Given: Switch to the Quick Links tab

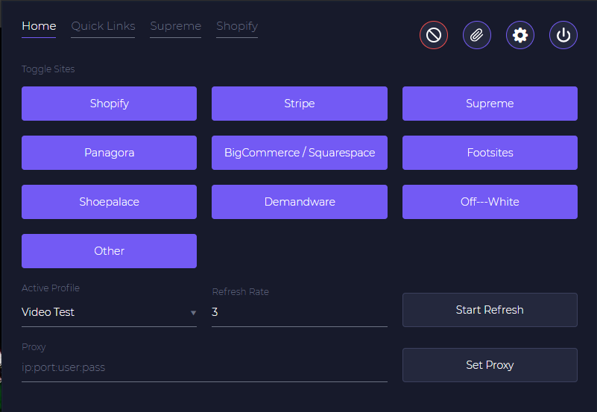Looking at the screenshot, I should [x=103, y=26].
